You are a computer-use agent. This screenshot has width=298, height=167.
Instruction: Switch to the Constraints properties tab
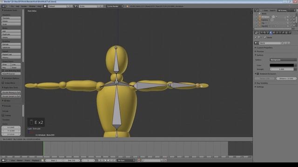click(x=277, y=32)
